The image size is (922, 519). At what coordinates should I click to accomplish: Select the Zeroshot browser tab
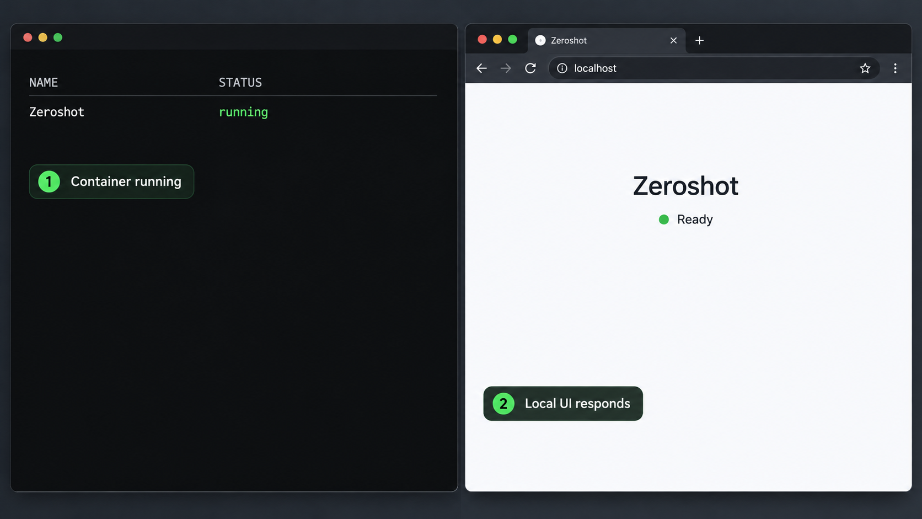point(607,40)
